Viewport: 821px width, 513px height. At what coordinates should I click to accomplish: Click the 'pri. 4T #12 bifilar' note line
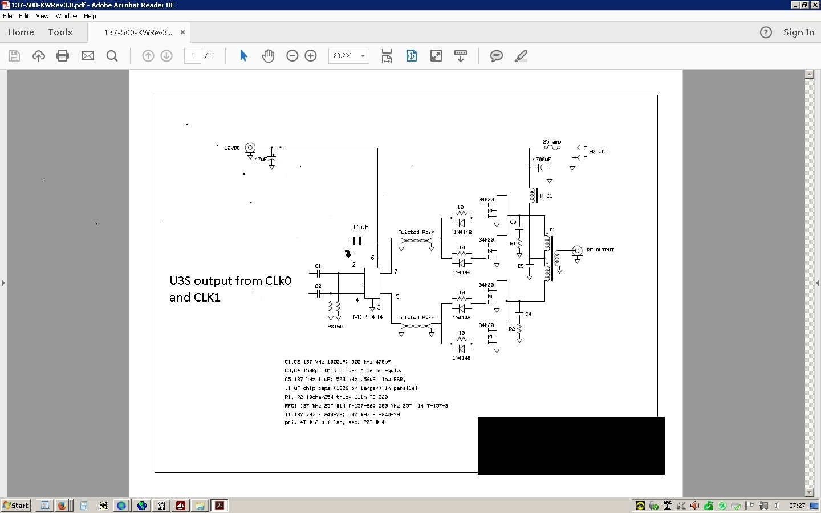(335, 422)
